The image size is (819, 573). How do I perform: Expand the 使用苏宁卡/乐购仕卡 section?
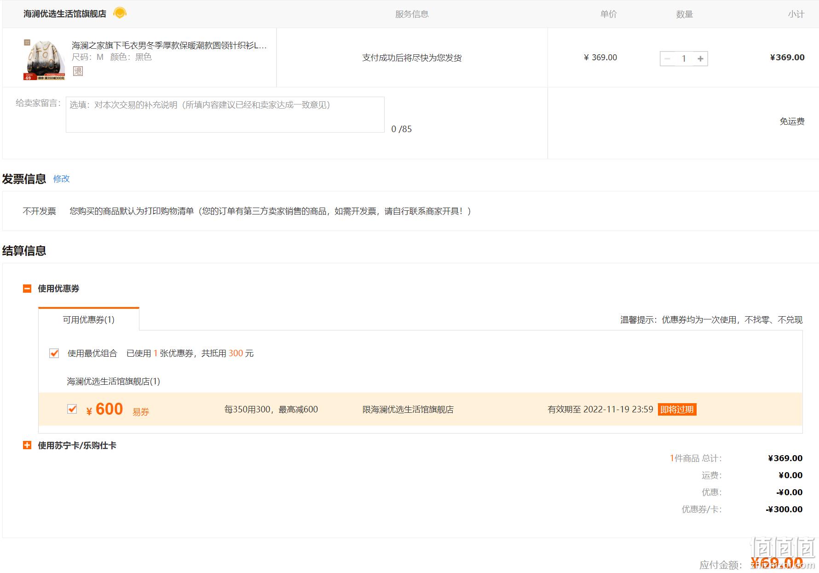27,446
